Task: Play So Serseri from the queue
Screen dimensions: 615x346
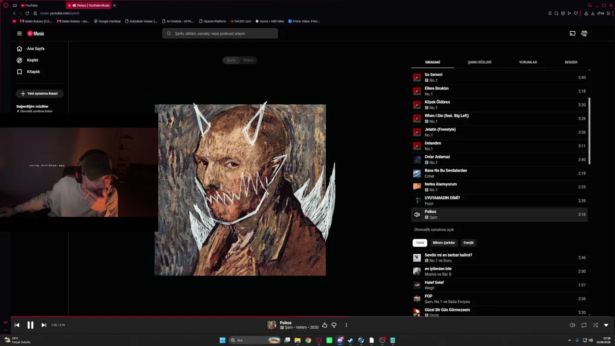Action: 500,77
